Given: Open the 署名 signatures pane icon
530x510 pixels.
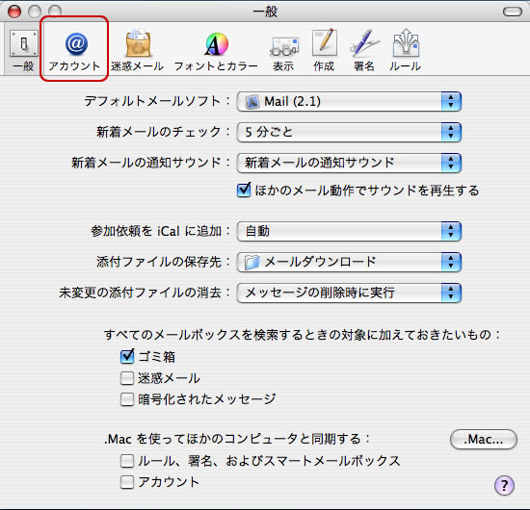Looking at the screenshot, I should (x=364, y=51).
